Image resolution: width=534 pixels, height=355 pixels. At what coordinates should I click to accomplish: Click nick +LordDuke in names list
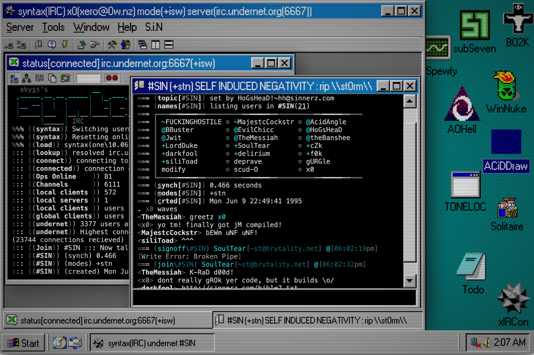tap(179, 145)
